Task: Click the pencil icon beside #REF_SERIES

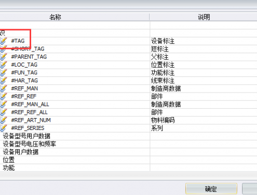Action: (x=3, y=128)
